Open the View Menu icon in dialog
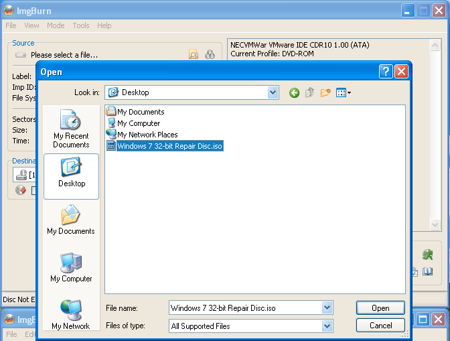 [344, 92]
